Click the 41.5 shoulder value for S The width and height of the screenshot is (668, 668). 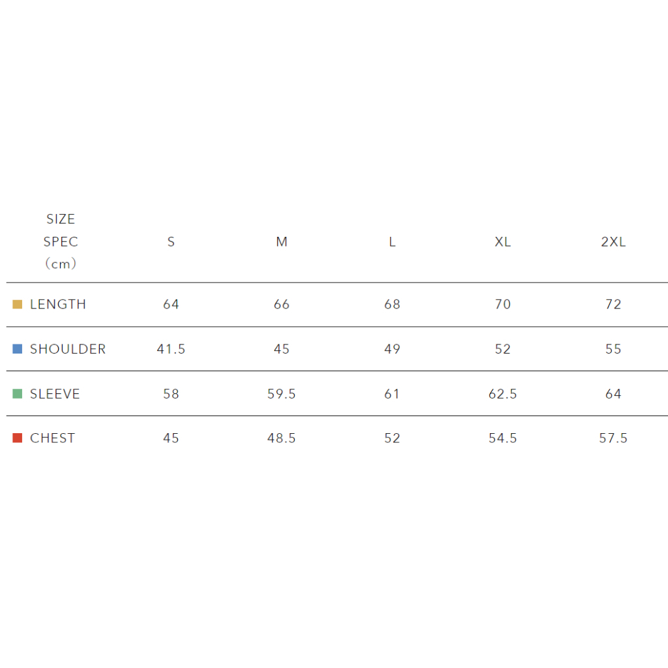pyautogui.click(x=171, y=349)
